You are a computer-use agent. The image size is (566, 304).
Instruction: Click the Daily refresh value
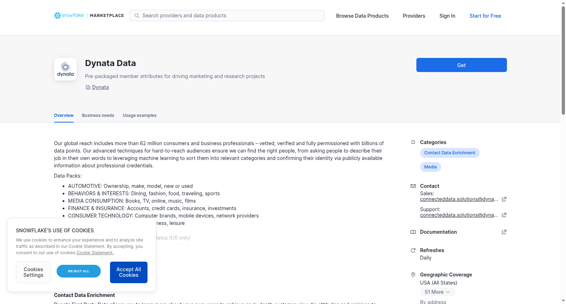coord(426,258)
